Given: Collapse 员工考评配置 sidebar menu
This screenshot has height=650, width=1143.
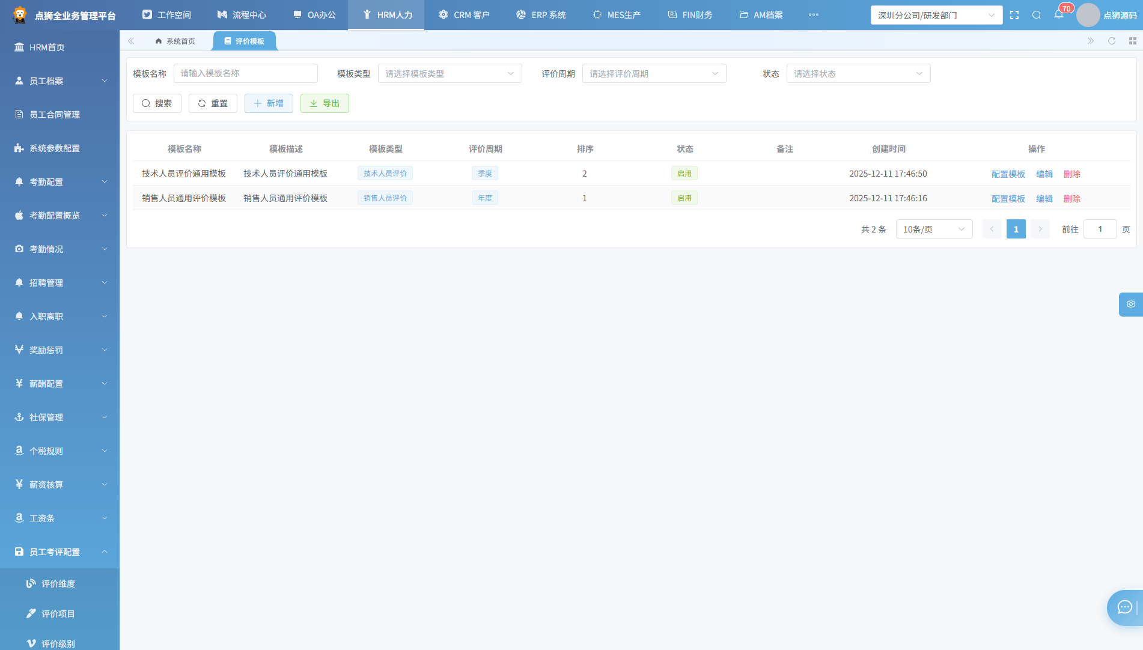Looking at the screenshot, I should pyautogui.click(x=59, y=551).
